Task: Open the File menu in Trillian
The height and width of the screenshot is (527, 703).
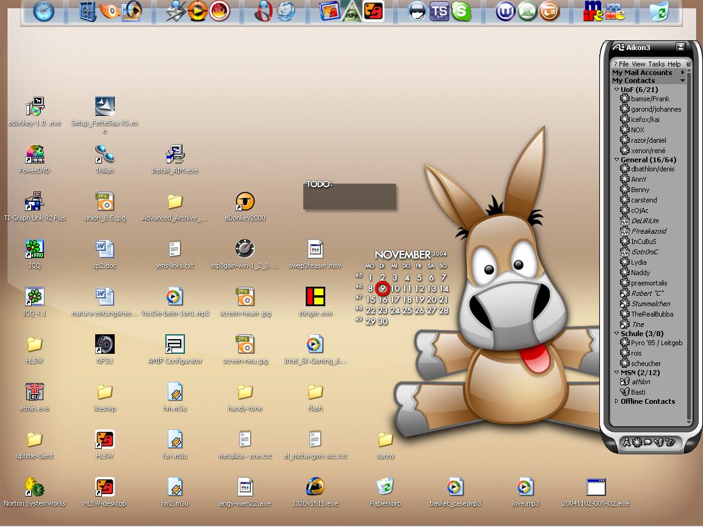Action: (x=624, y=64)
